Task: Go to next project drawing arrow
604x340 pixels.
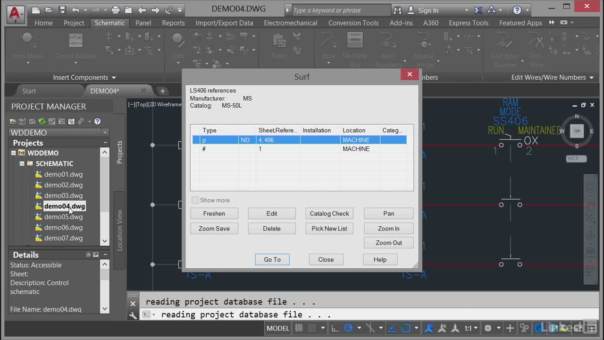Action: pos(155,10)
